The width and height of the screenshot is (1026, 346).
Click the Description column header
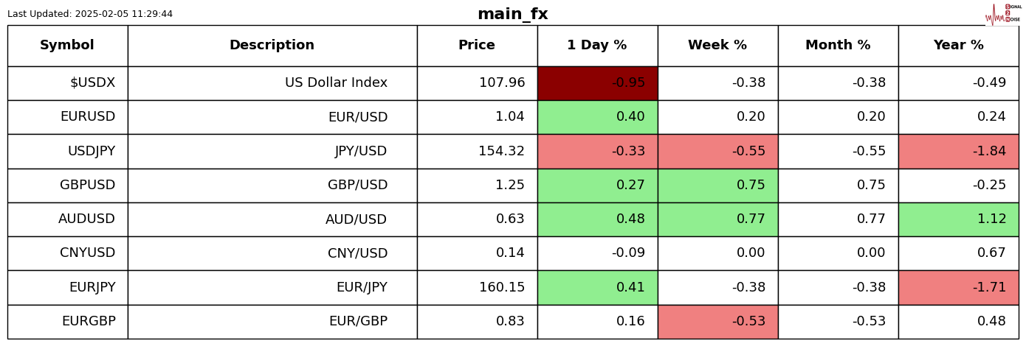[272, 46]
